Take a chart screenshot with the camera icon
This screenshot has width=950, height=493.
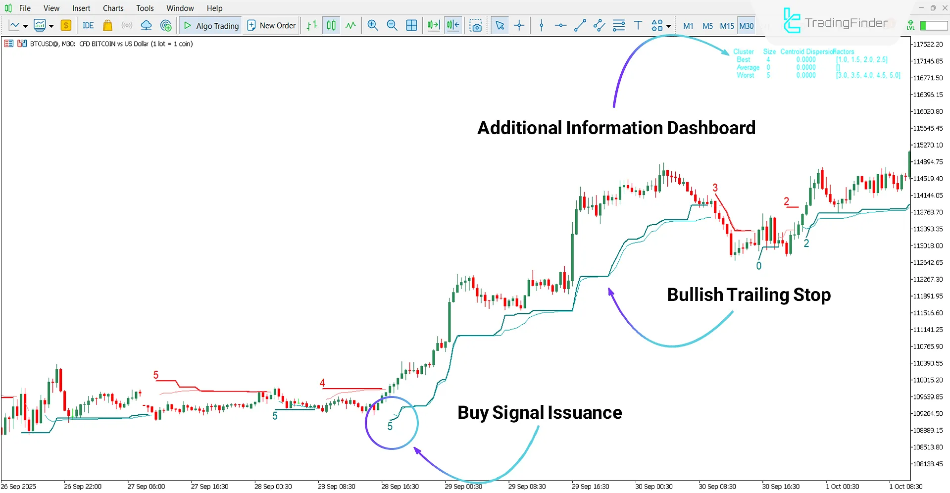coord(475,25)
